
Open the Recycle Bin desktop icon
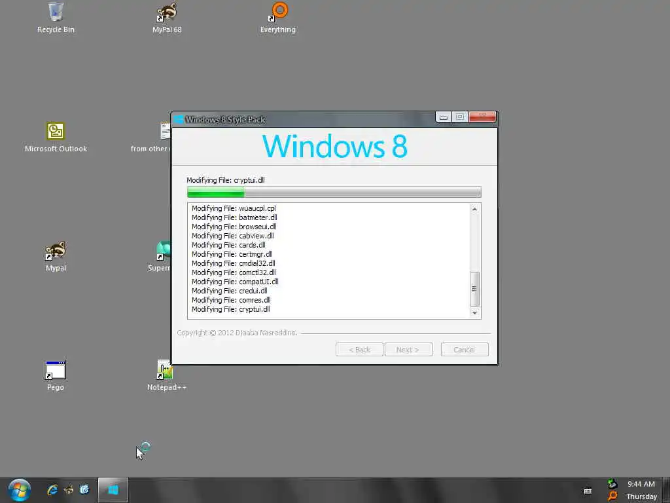pyautogui.click(x=56, y=18)
